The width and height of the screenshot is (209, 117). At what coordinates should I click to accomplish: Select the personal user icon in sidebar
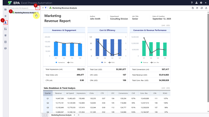click(x=5, y=22)
